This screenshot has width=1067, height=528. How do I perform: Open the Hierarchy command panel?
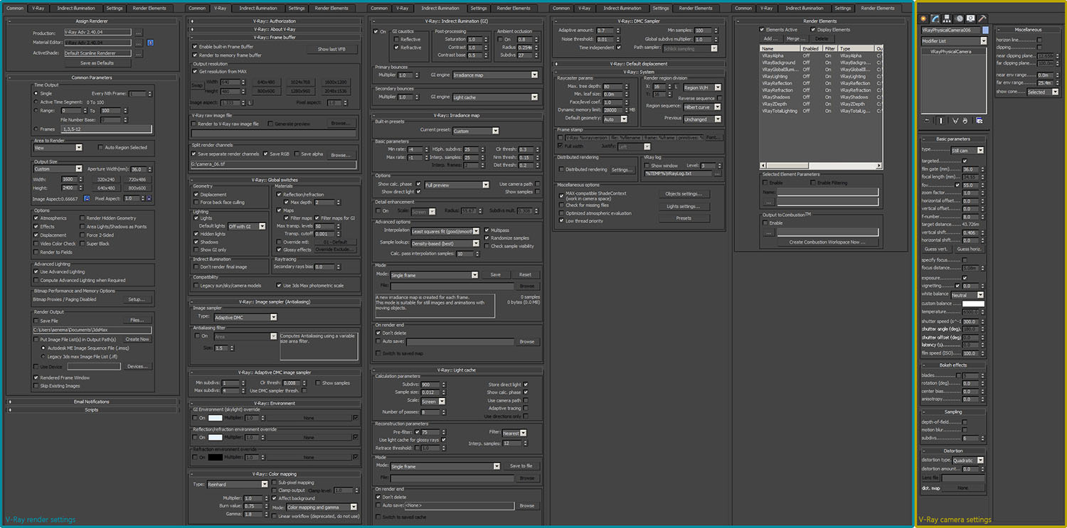coord(947,18)
